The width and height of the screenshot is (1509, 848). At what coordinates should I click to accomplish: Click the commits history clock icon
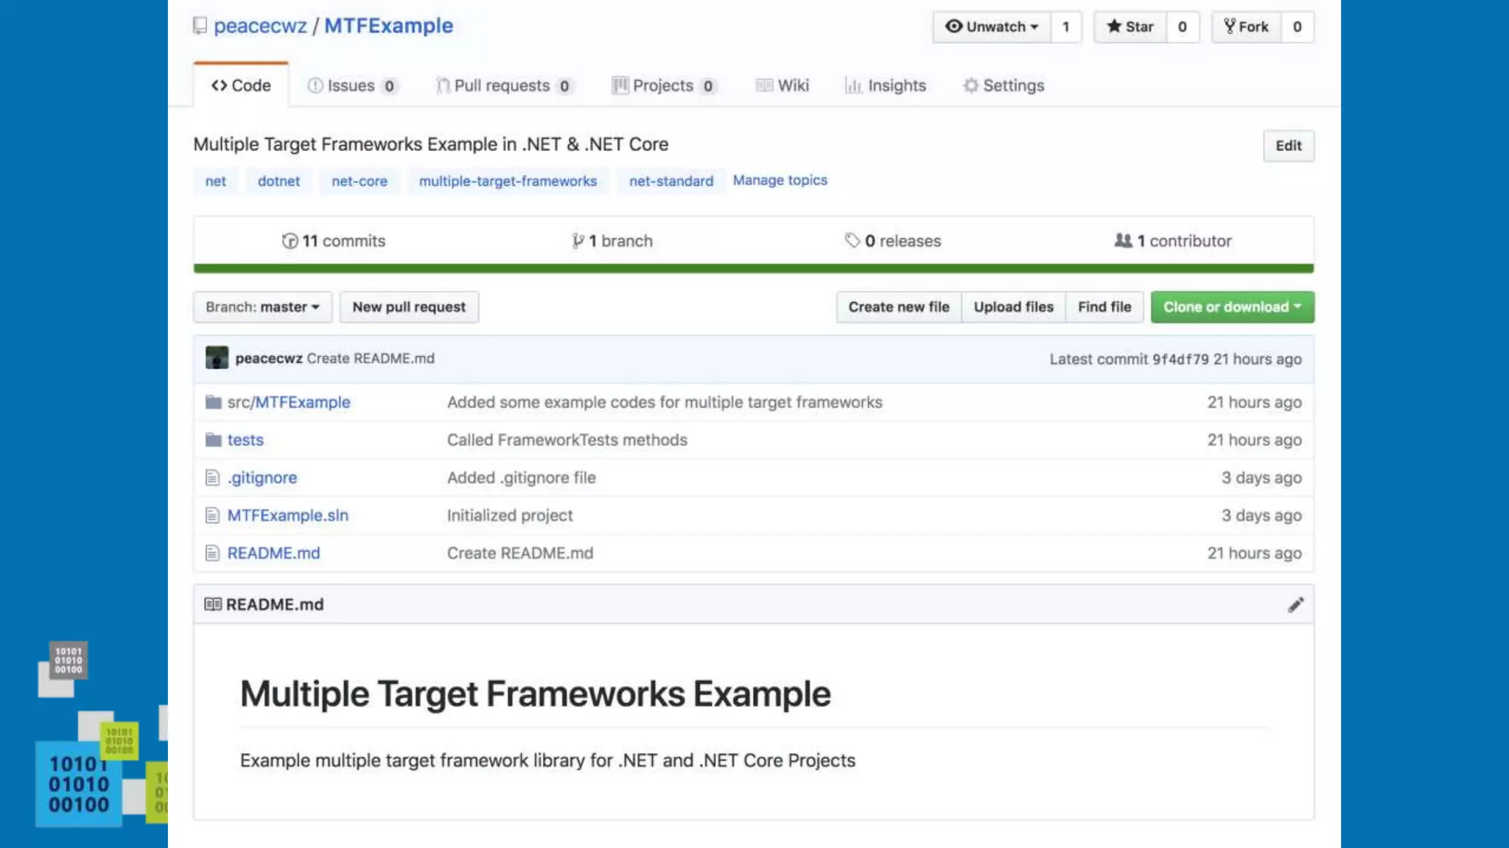[x=290, y=241]
